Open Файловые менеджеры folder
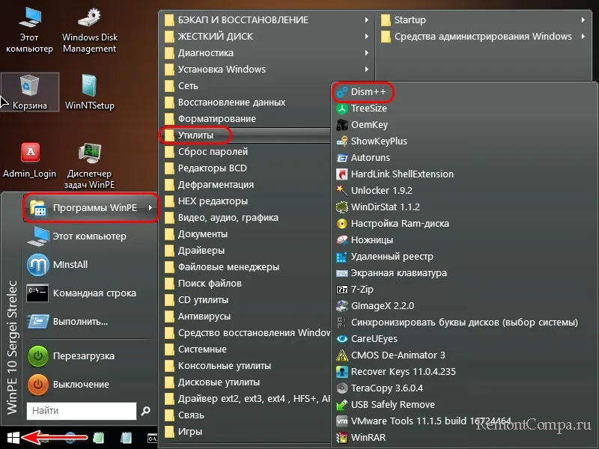The image size is (599, 449). 246,267
